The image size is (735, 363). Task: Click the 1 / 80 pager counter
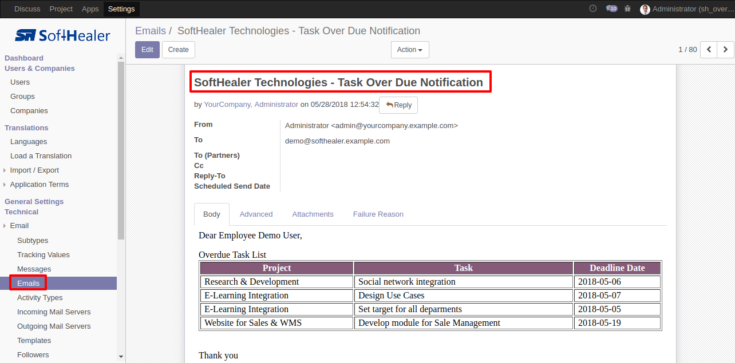coord(687,50)
